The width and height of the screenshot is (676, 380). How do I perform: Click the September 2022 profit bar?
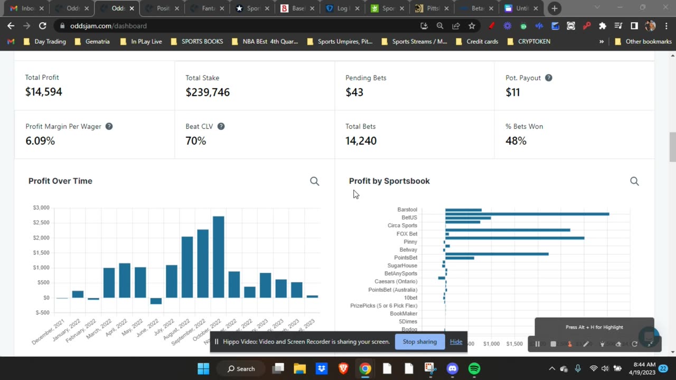203,263
